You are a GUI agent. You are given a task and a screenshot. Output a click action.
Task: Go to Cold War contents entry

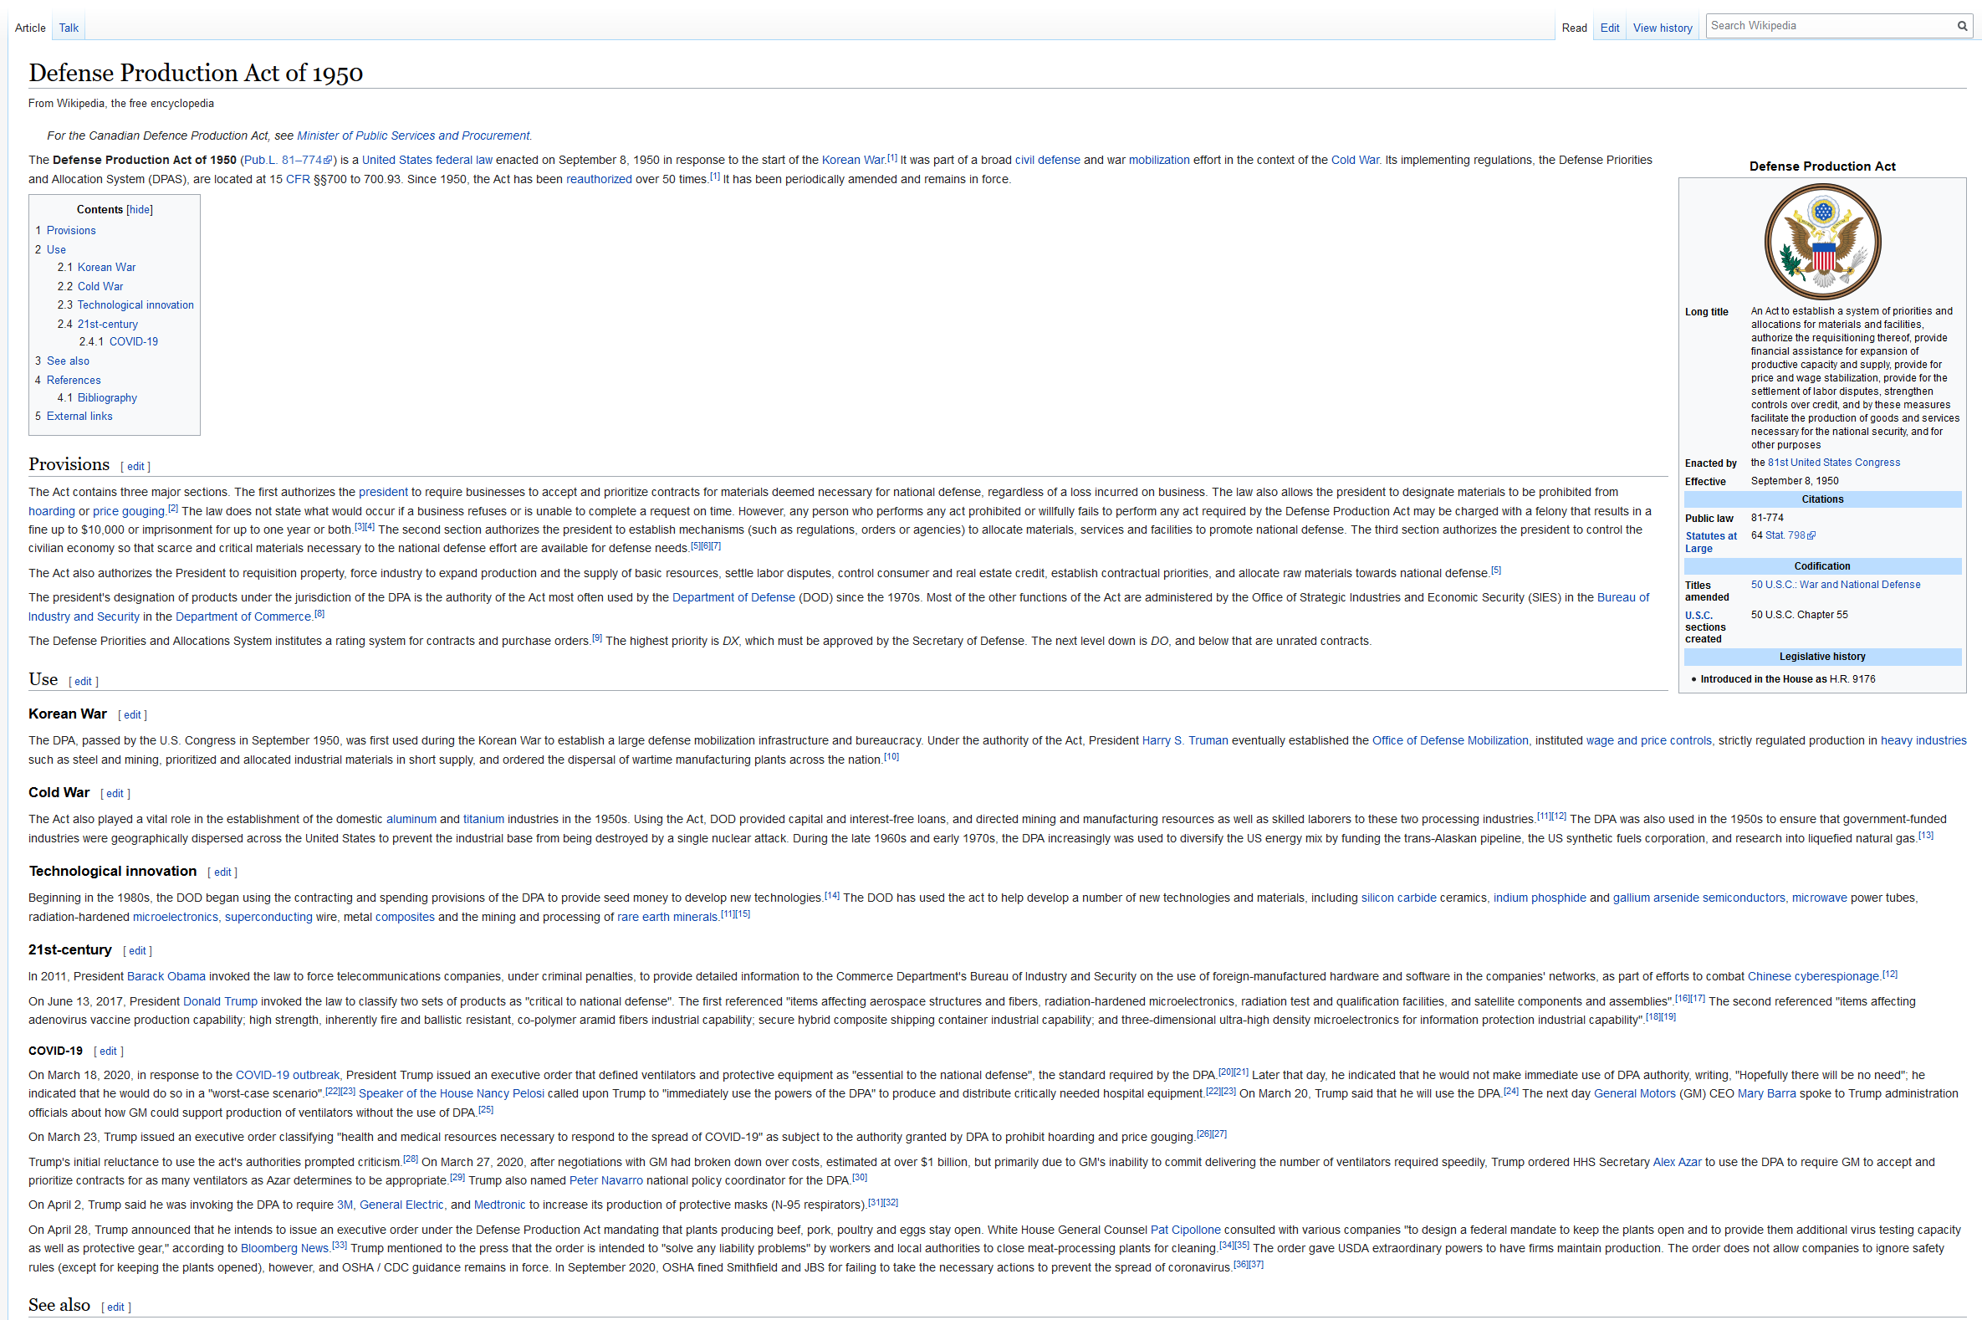click(100, 287)
